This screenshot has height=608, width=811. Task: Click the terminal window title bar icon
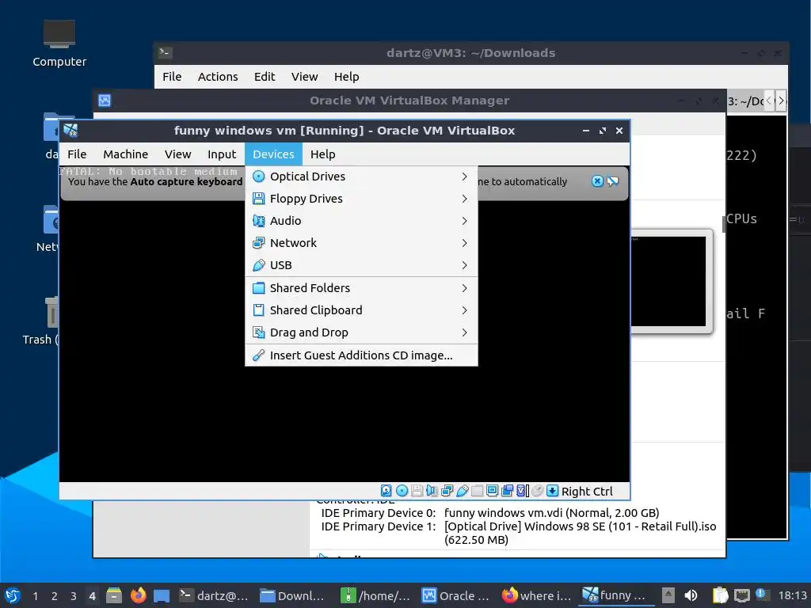coord(166,52)
